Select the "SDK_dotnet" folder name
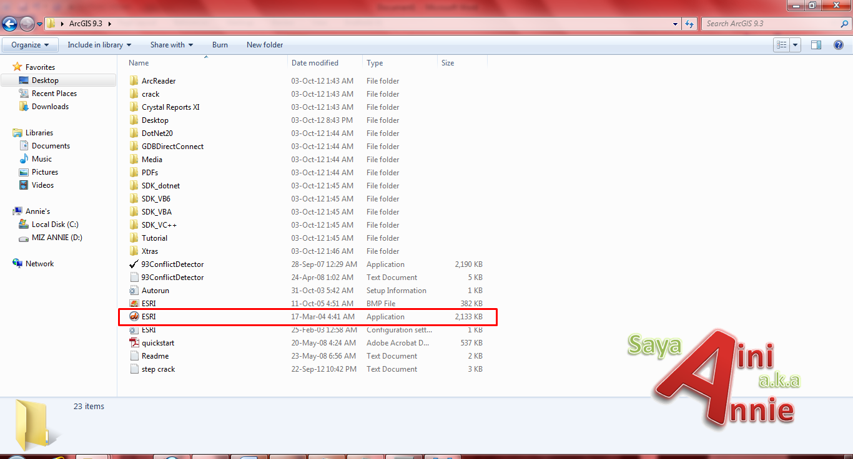853x459 pixels. click(x=161, y=186)
